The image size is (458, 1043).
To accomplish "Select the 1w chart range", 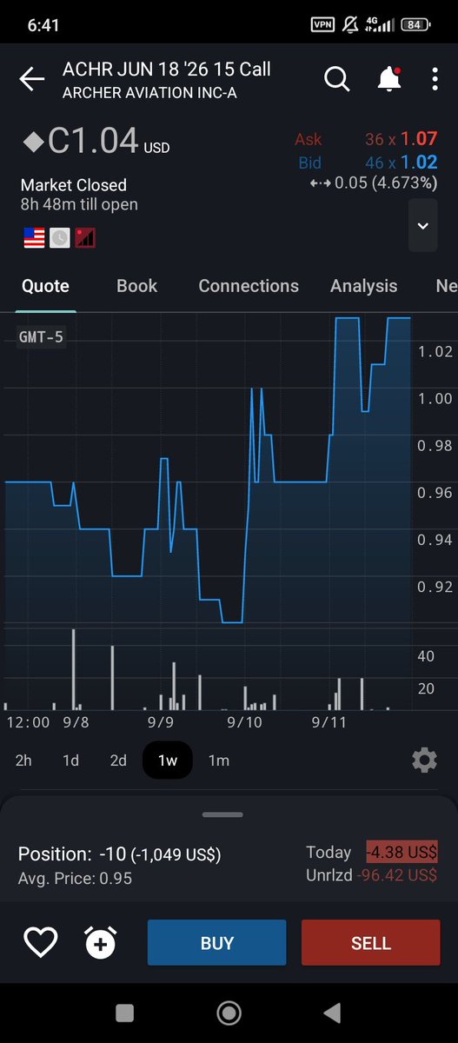I will click(168, 761).
